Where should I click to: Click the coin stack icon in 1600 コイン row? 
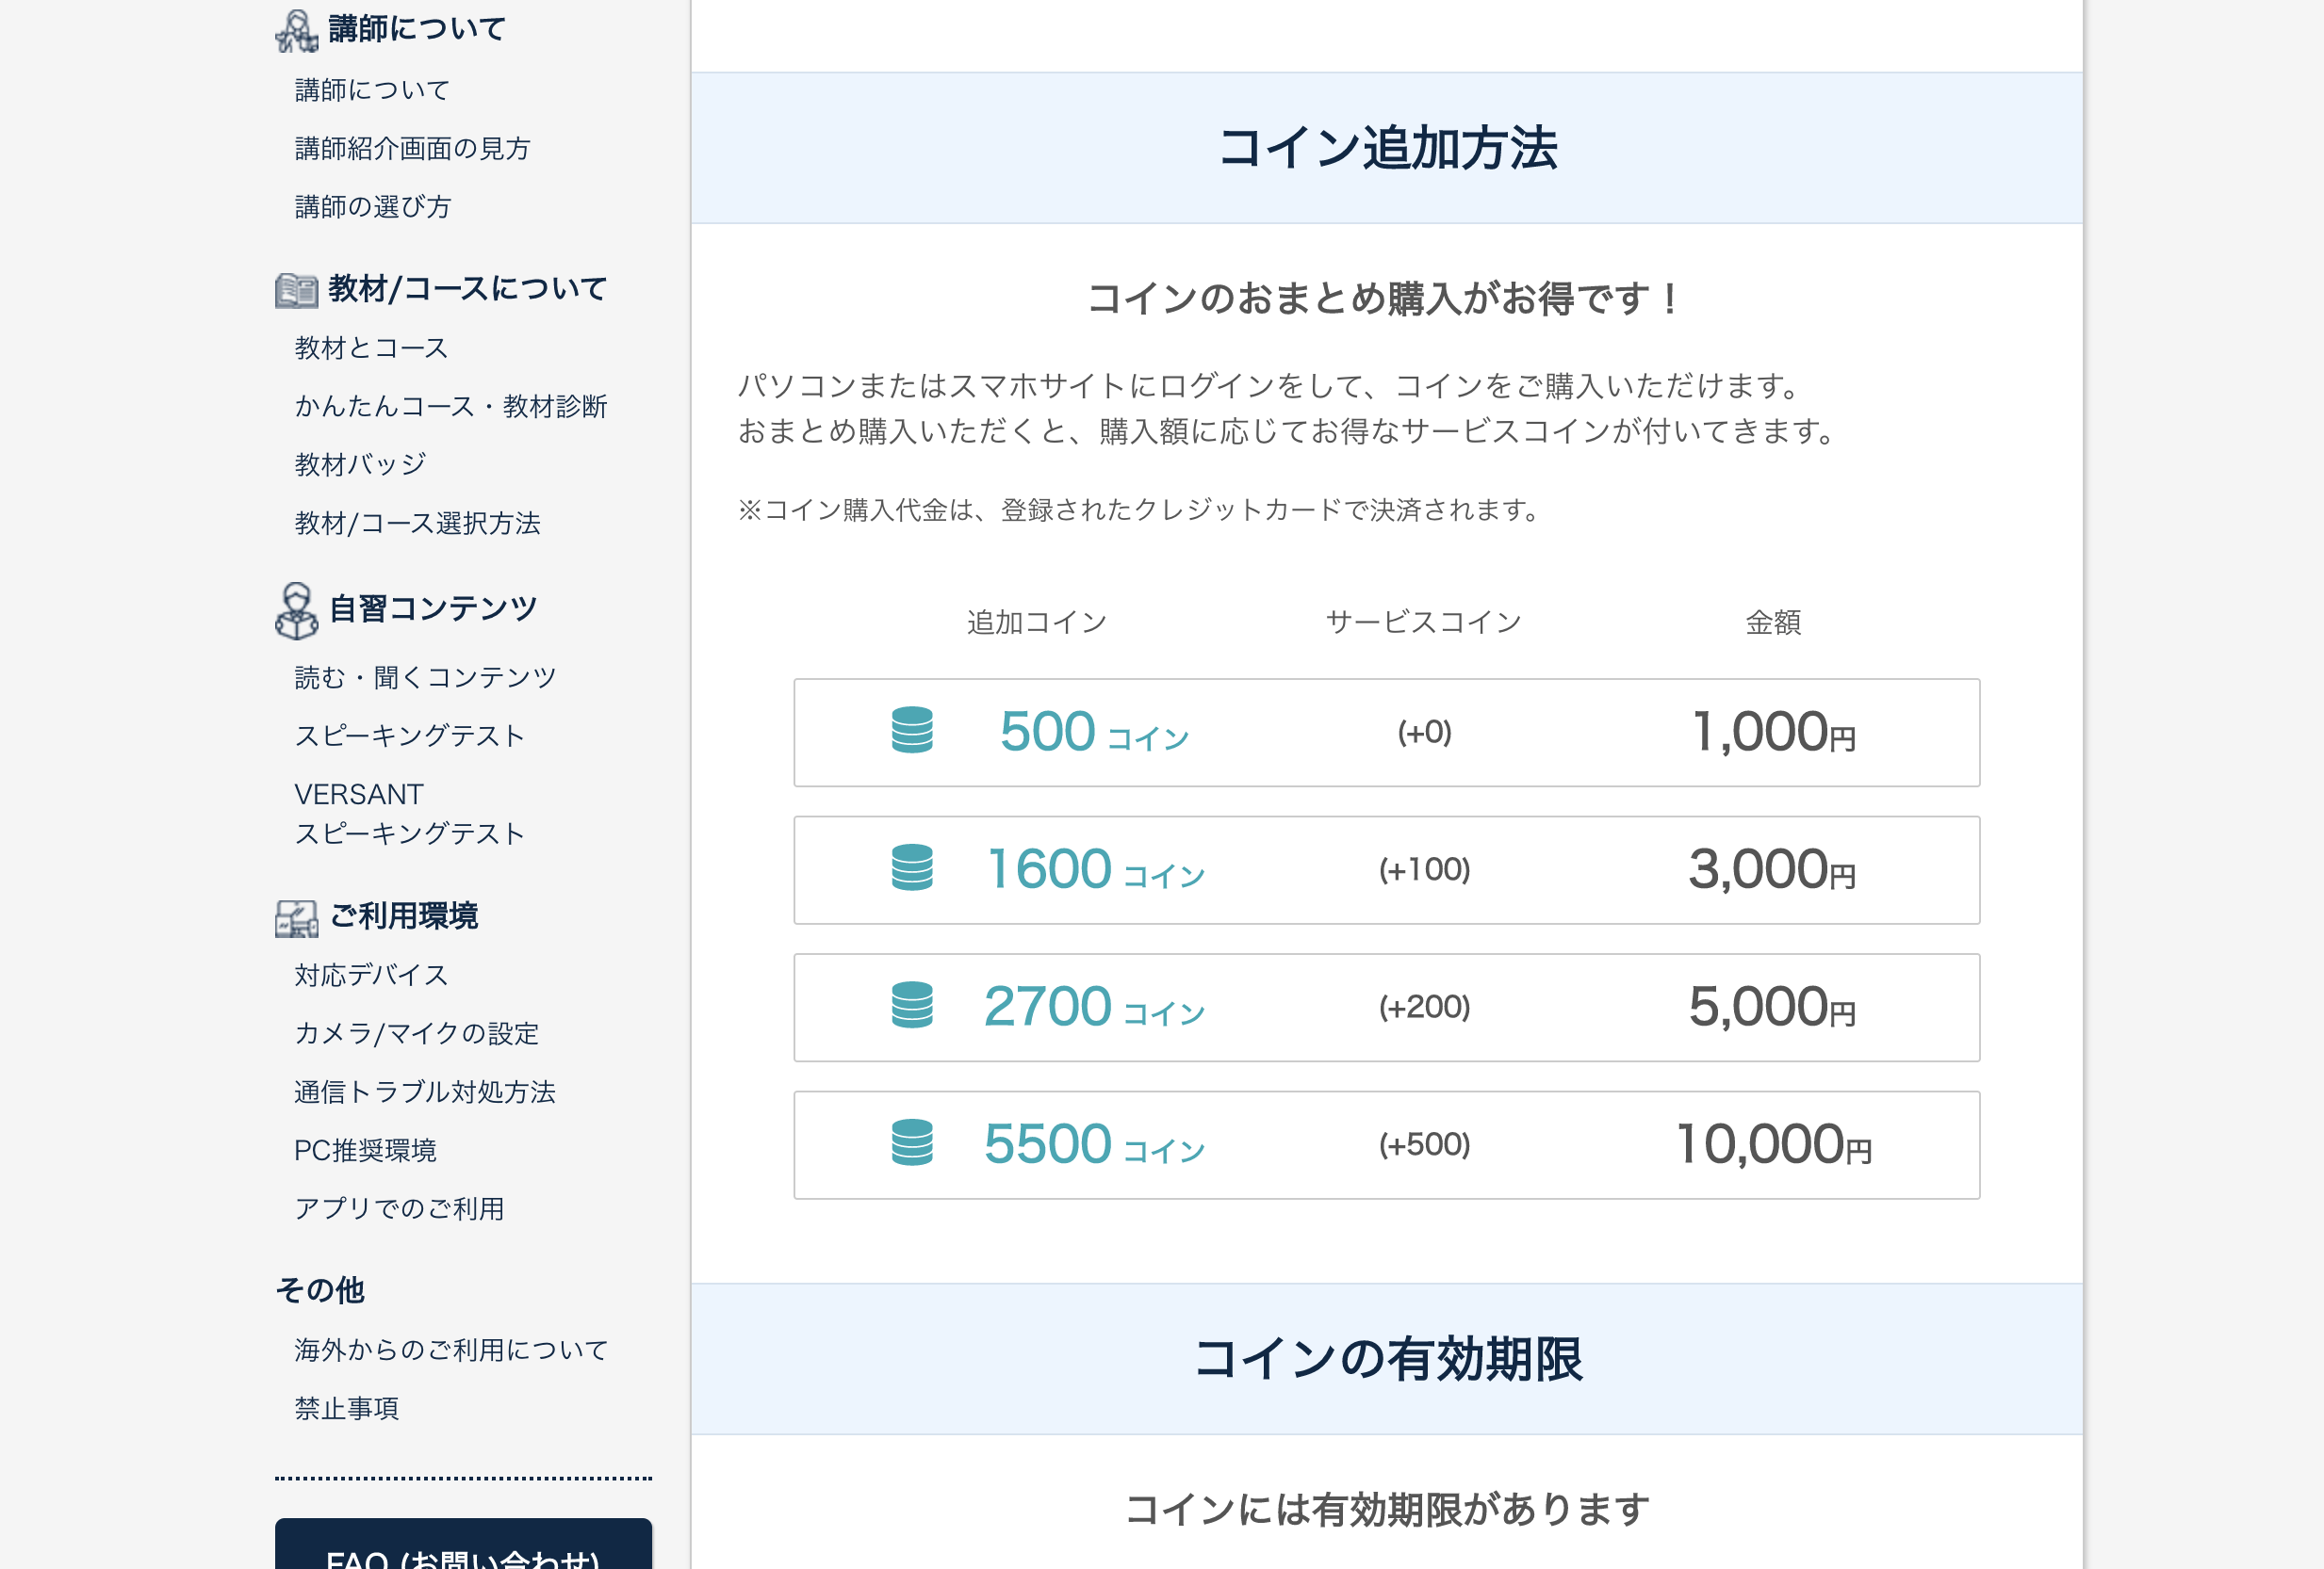click(x=912, y=867)
